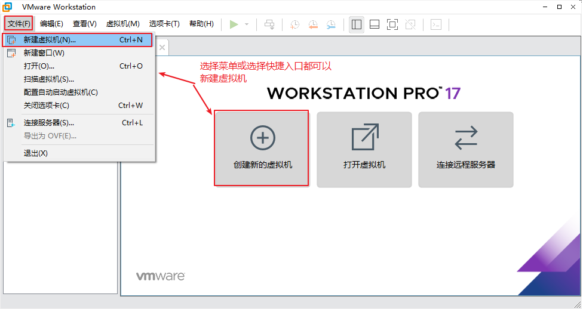This screenshot has height=309, width=583.
Task: Click the unity mode toolbar icon
Action: (x=410, y=24)
